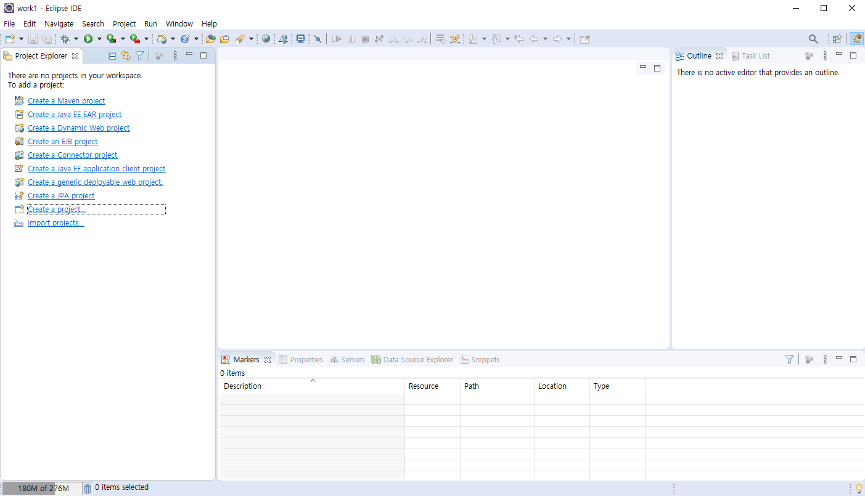Click the Open Type toolbar icon
Screen dimensions: 865x496
(211, 39)
